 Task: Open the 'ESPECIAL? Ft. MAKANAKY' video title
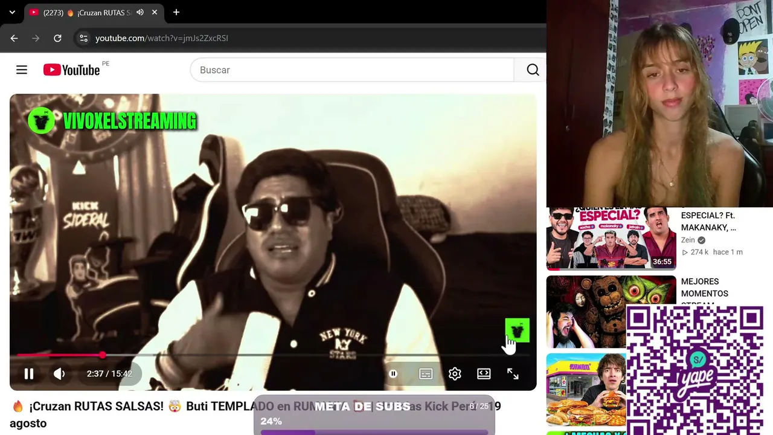tap(708, 221)
